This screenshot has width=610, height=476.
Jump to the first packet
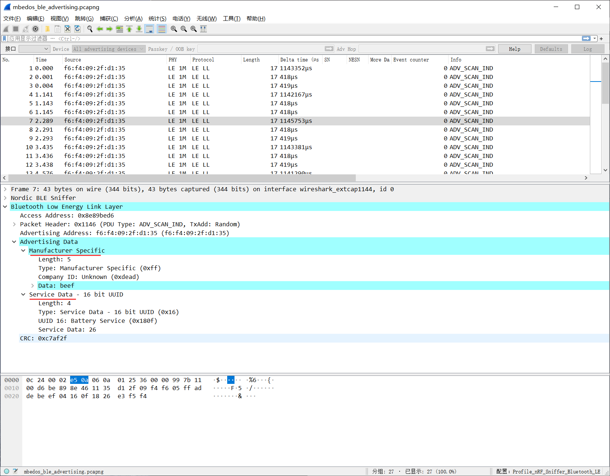129,29
